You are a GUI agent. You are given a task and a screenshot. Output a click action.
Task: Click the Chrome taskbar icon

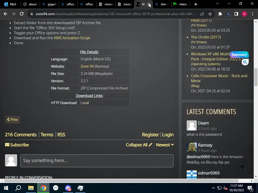tap(43, 188)
